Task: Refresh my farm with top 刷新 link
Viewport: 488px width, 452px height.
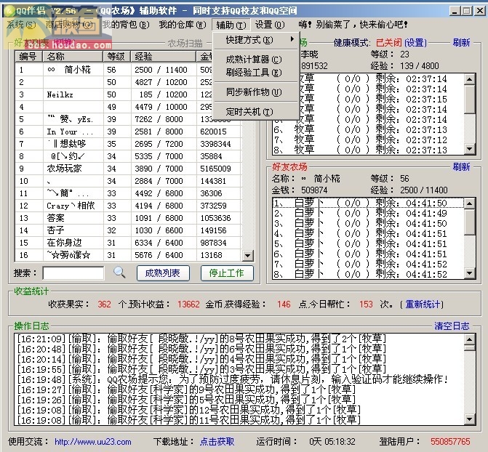Action: 461,42
